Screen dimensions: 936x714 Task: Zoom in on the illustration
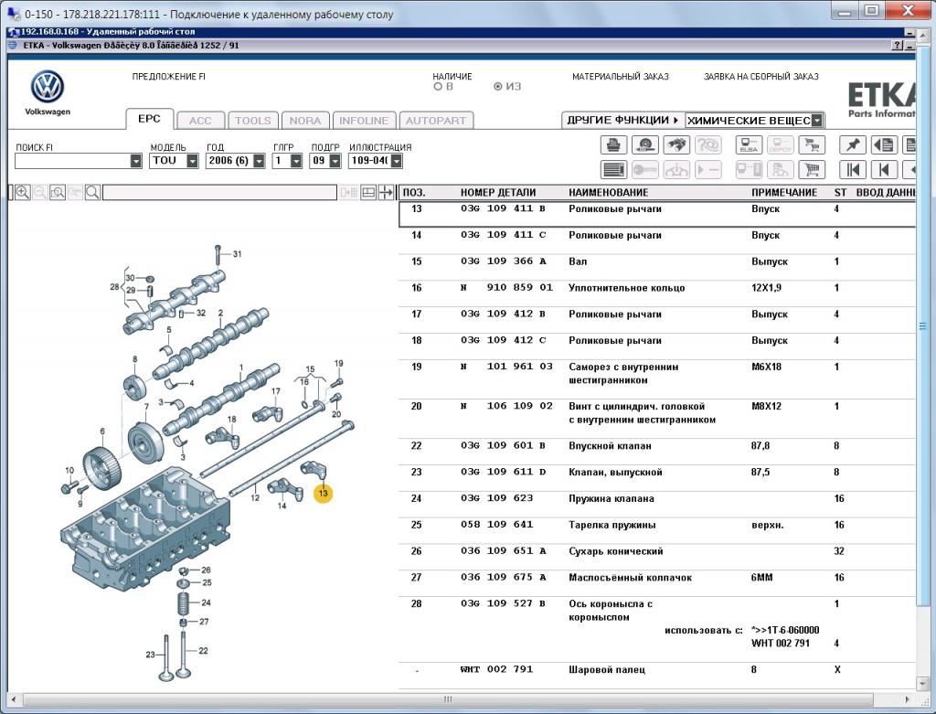tap(23, 192)
